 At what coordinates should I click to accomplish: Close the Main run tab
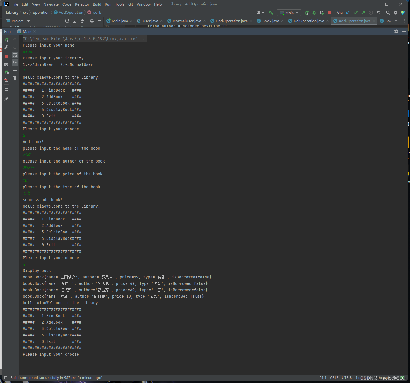click(x=35, y=32)
